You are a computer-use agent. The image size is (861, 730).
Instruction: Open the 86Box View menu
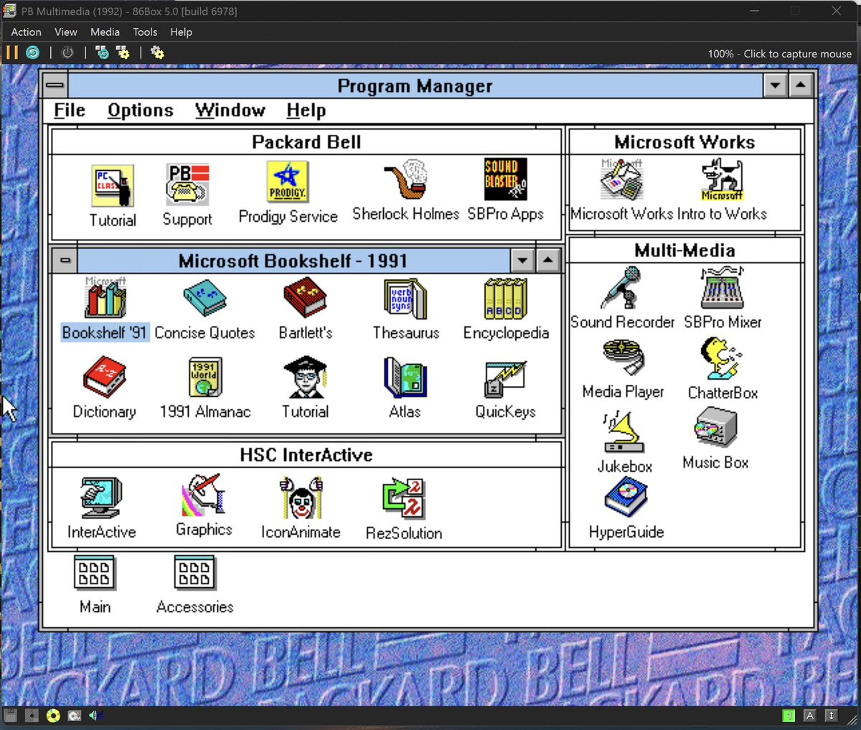coord(65,32)
